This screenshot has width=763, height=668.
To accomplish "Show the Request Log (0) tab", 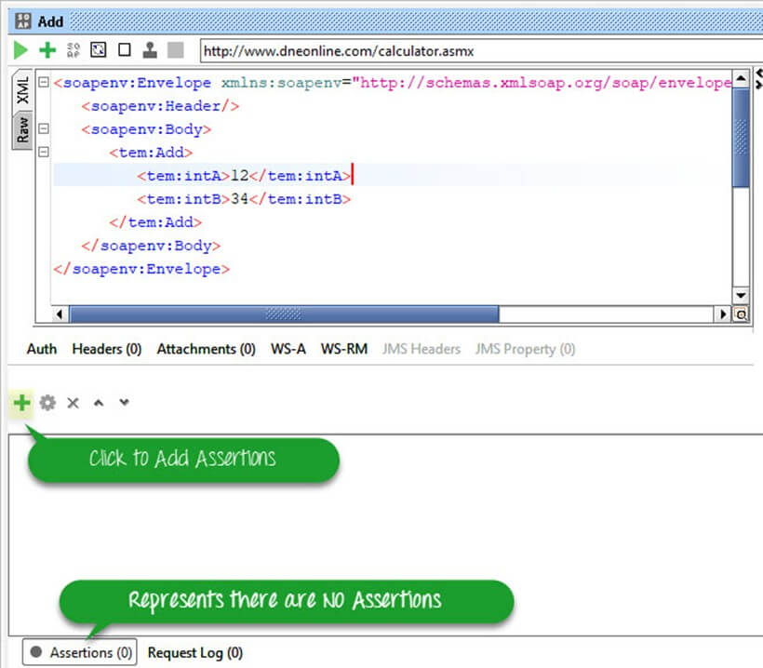I will [x=194, y=652].
